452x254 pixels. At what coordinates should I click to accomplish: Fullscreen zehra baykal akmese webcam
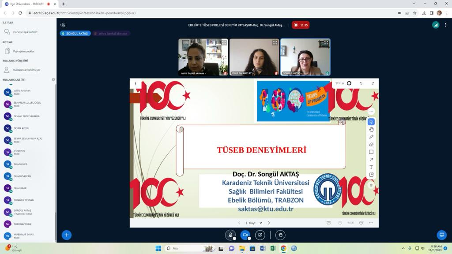click(224, 43)
